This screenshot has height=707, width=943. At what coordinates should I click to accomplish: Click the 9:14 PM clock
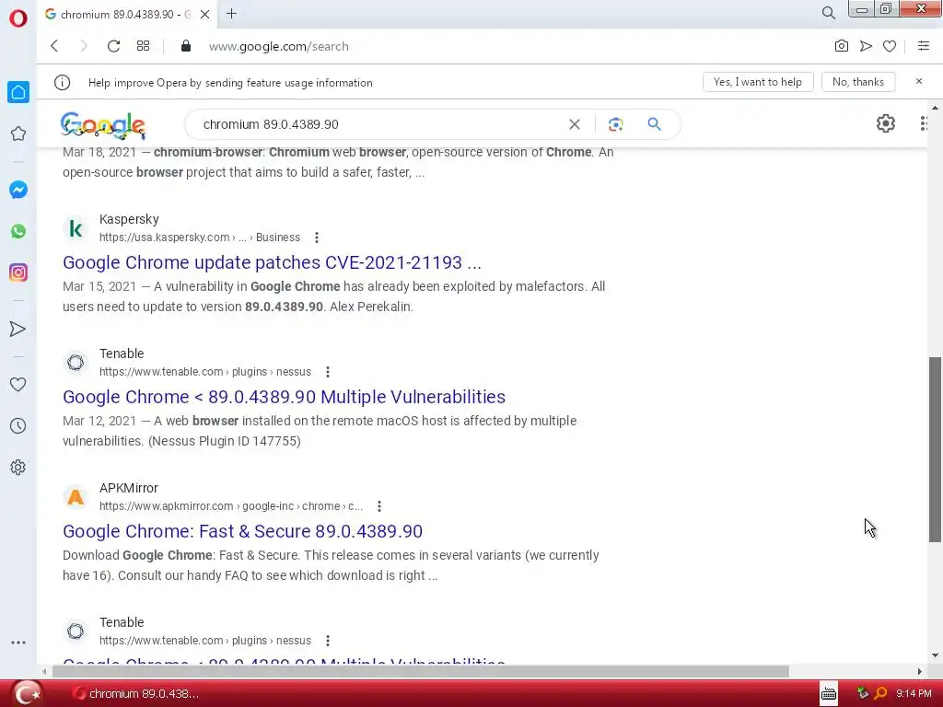[x=914, y=694]
